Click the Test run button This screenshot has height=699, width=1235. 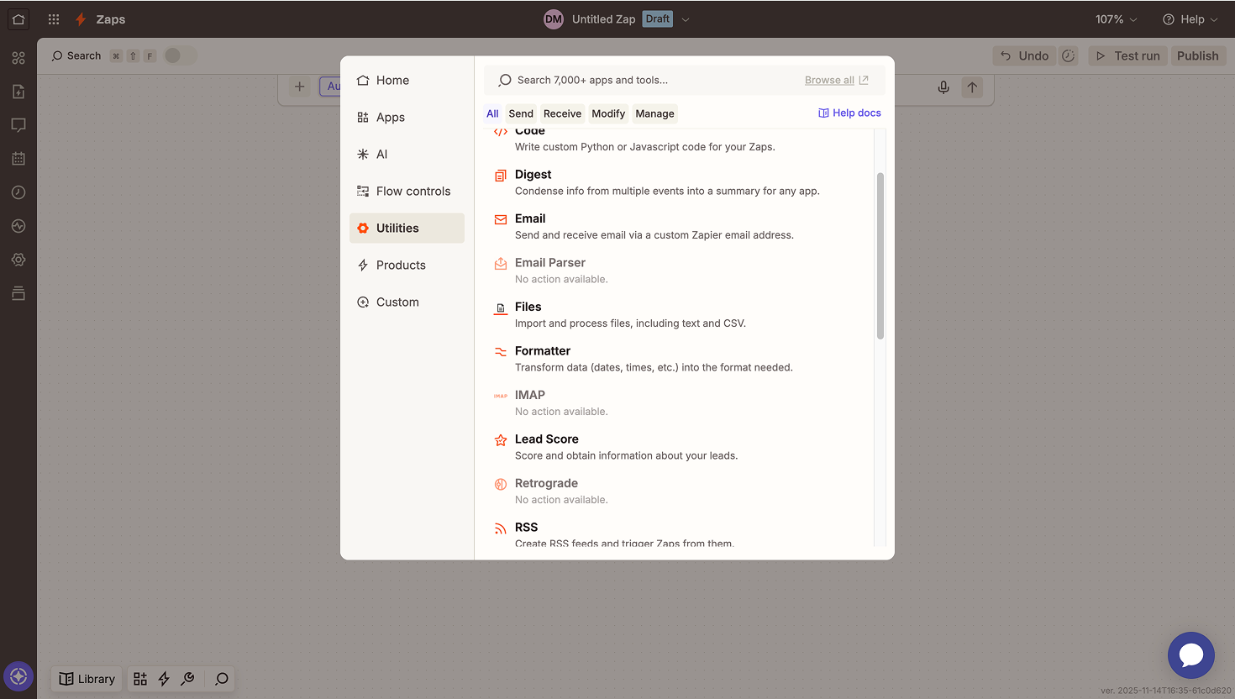coord(1127,56)
